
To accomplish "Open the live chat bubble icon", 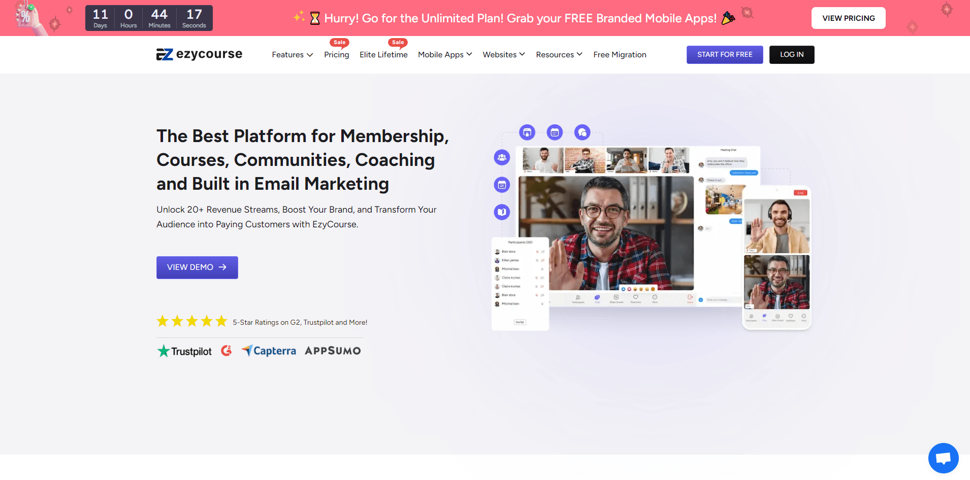I will click(943, 458).
